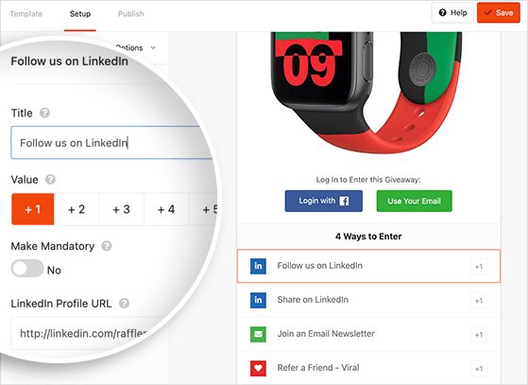The height and width of the screenshot is (385, 528).
Task: Toggle the Make Mandatory switch
Action: 27,269
